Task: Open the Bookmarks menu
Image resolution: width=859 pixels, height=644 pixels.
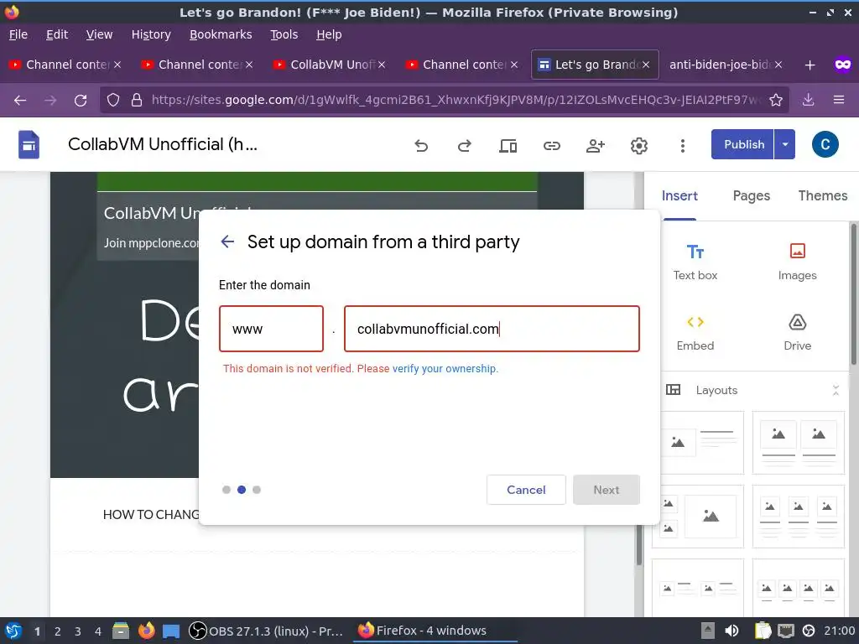Action: click(221, 34)
